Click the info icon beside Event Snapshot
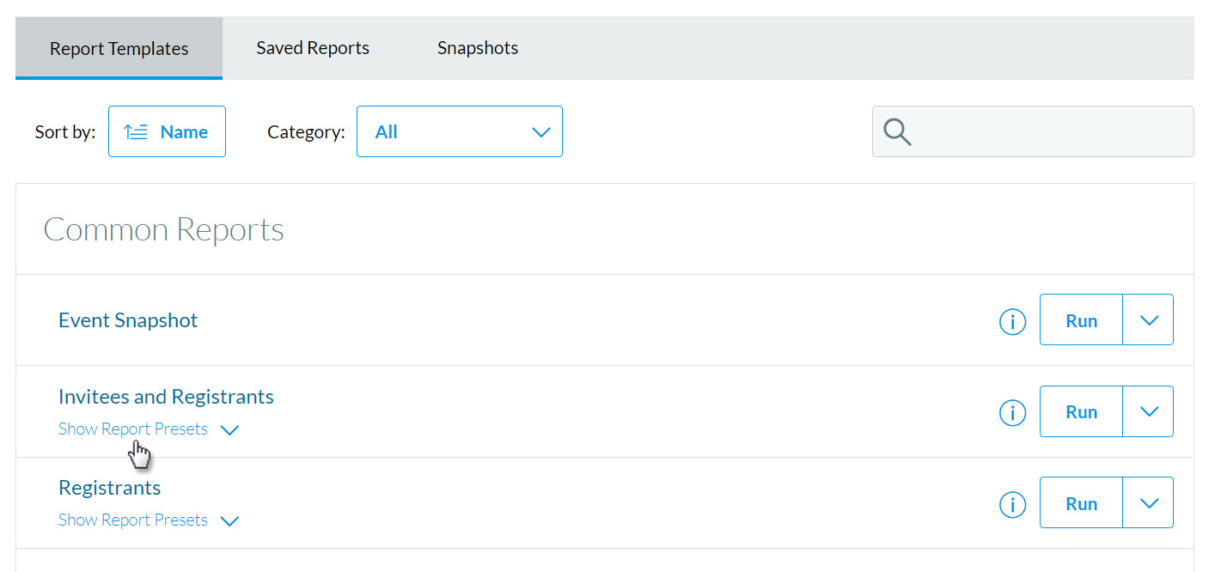 [x=1012, y=320]
